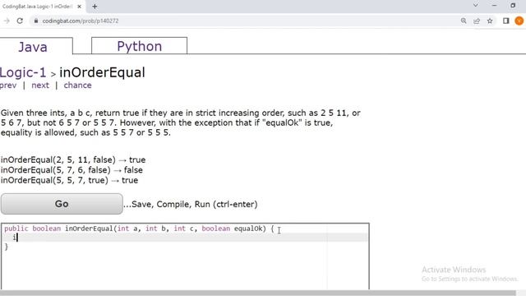
Task: Click the example inOrderEqual(5, 7, 6, false) → false
Action: [x=72, y=170]
